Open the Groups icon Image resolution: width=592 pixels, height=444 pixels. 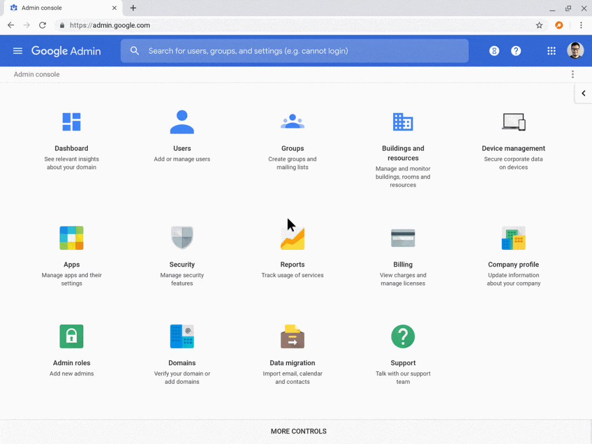tap(293, 122)
